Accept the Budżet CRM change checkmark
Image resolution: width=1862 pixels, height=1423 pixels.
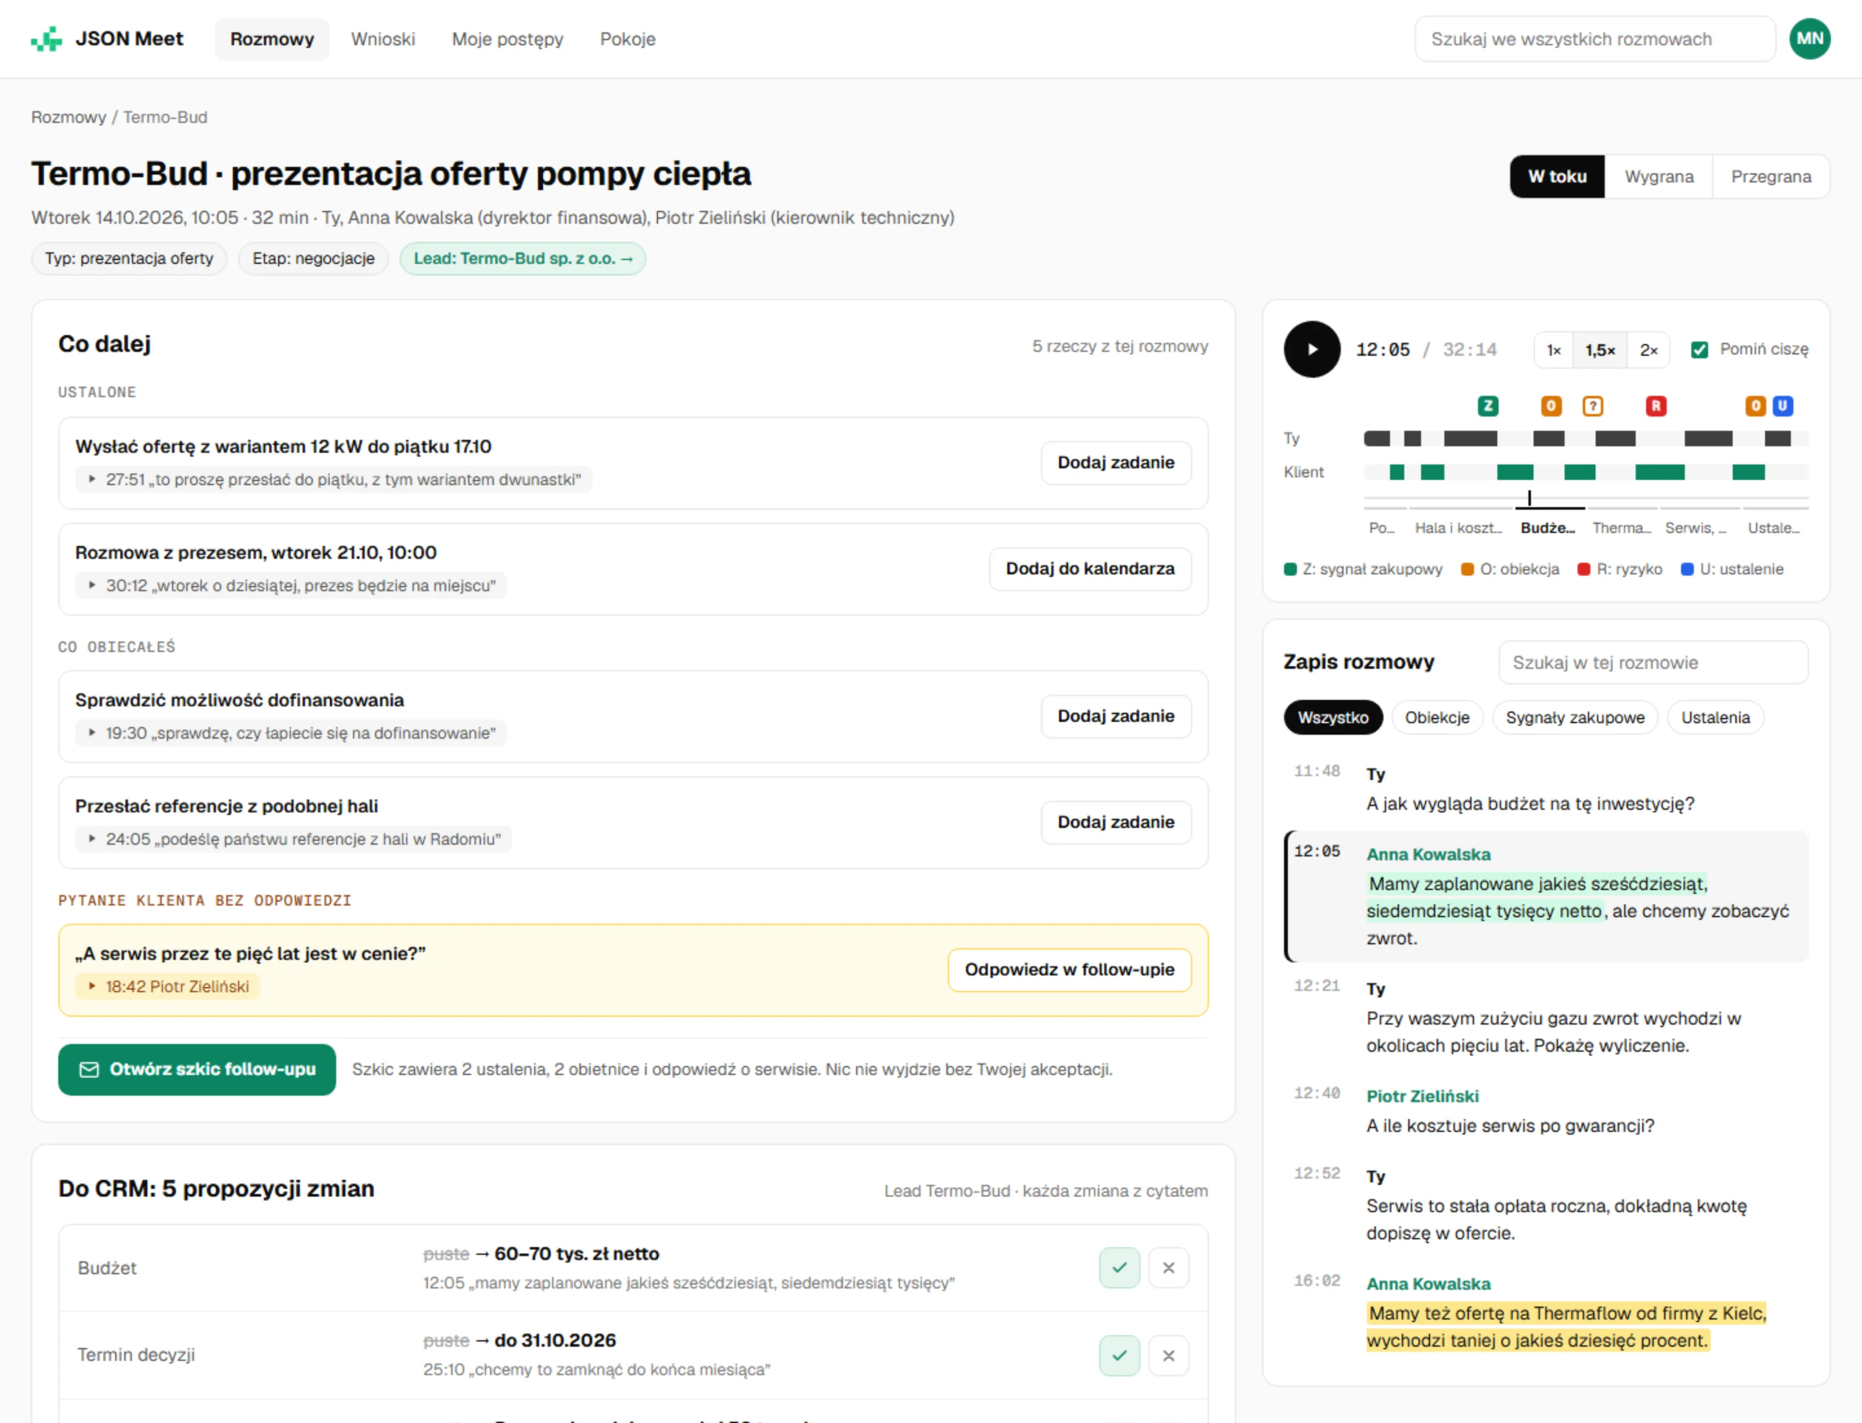pyautogui.click(x=1119, y=1268)
